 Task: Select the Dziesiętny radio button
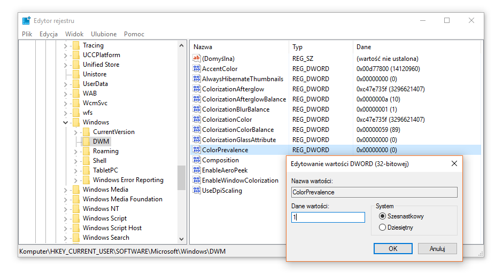(x=382, y=227)
